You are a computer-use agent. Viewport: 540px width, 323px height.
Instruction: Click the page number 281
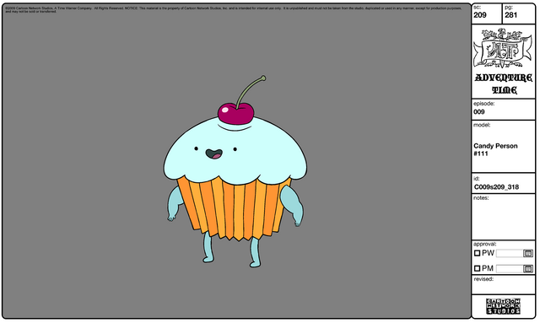pos(511,15)
